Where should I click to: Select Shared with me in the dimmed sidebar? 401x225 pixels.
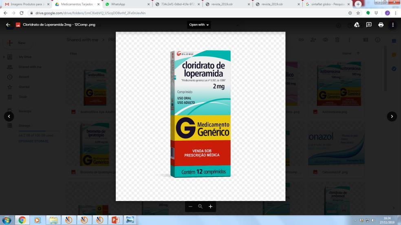pyautogui.click(x=30, y=67)
